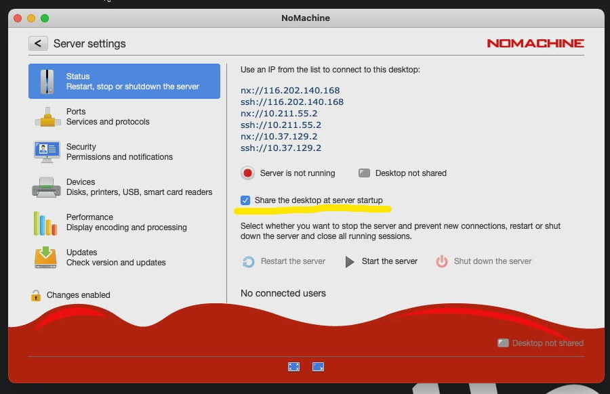The image size is (610, 394).
Task: Click the Desktop not shared status toggle
Action: pyautogui.click(x=364, y=173)
